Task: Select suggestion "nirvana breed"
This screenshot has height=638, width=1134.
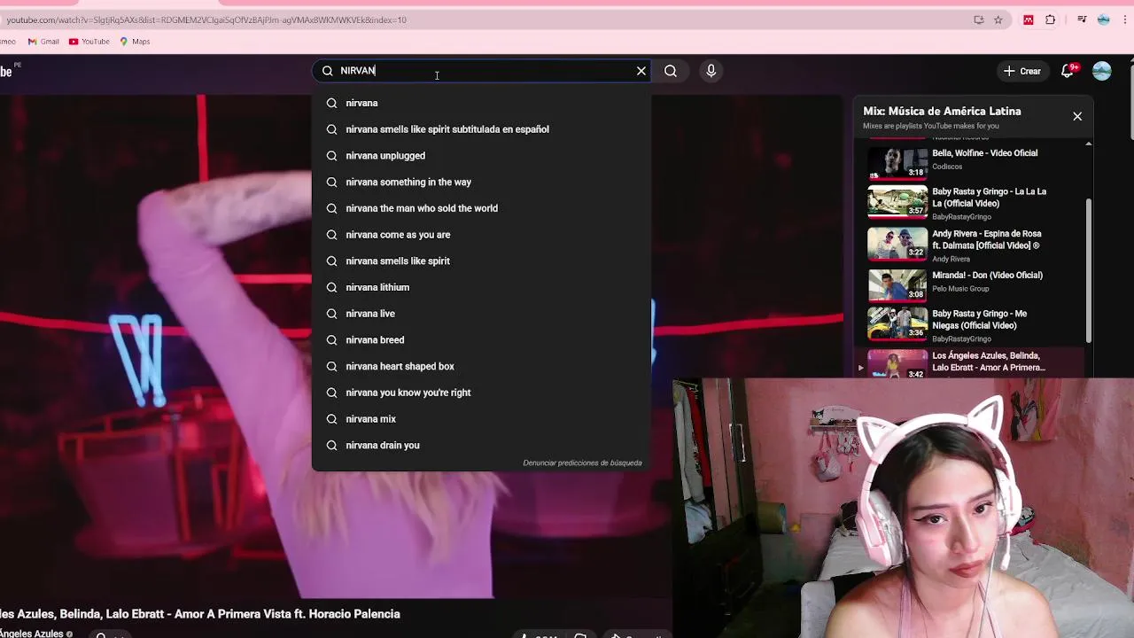Action: 481,340
